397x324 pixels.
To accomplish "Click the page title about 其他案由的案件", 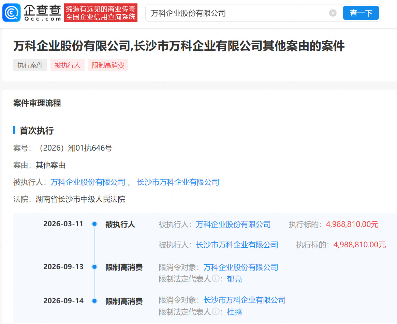I will tap(179, 46).
